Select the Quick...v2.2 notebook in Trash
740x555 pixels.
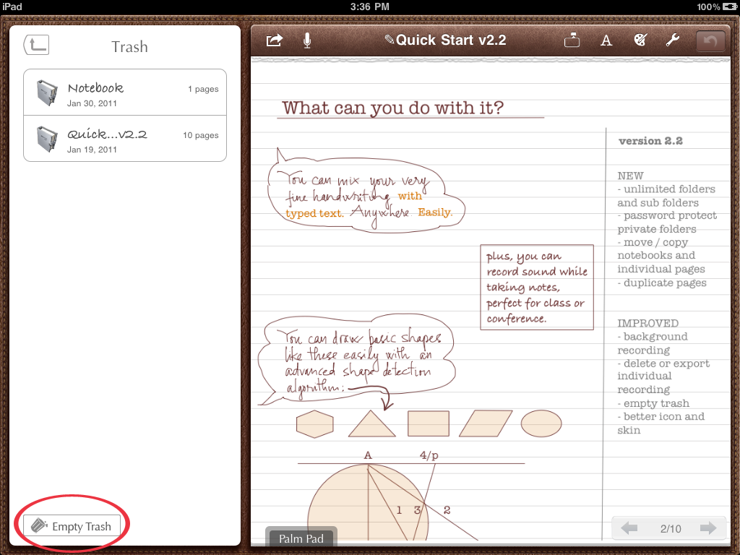tap(125, 139)
